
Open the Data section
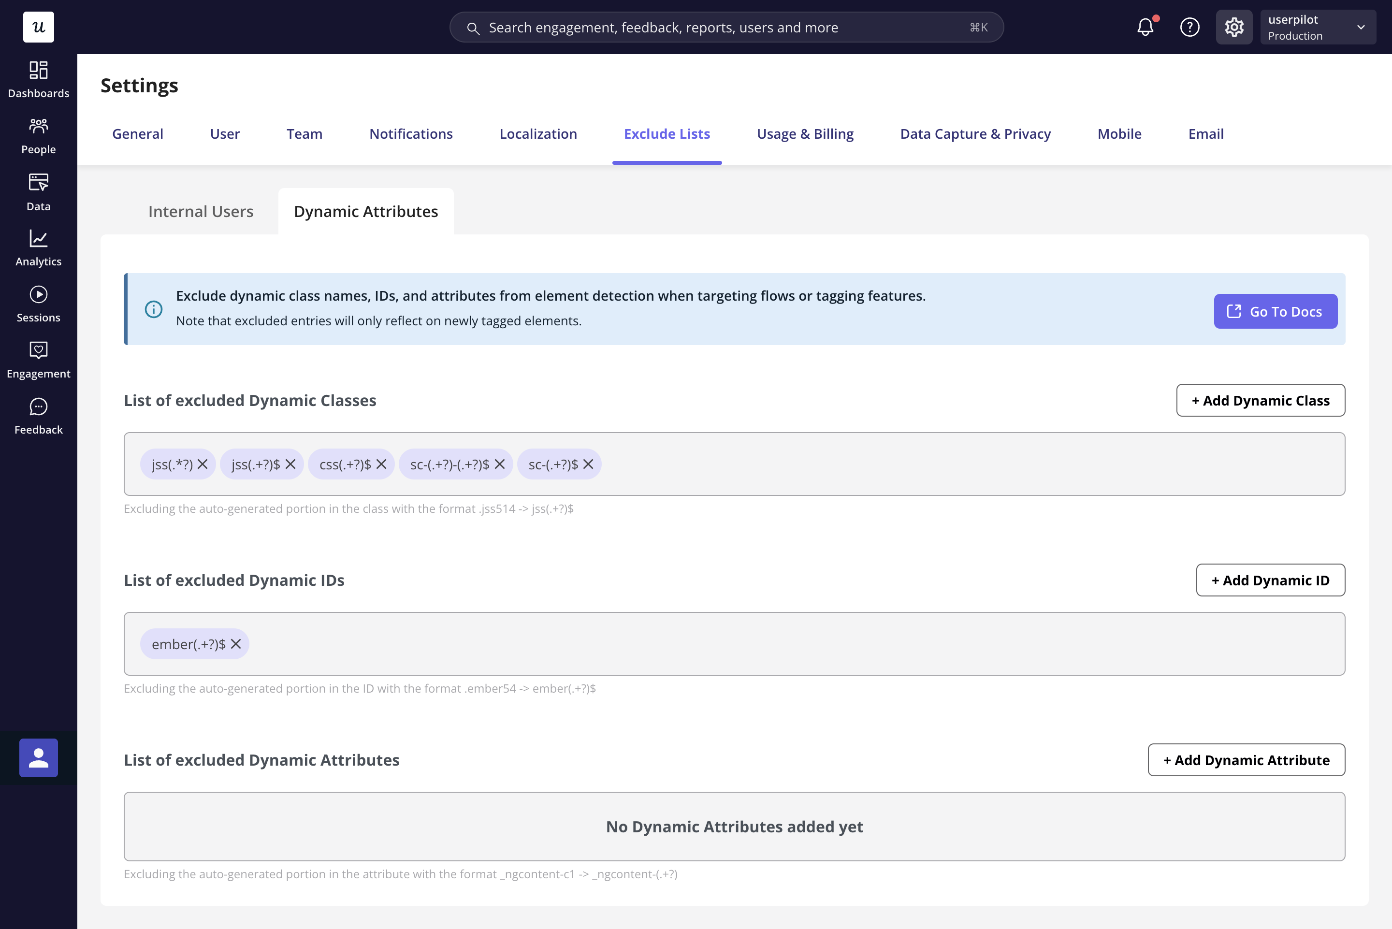click(39, 189)
